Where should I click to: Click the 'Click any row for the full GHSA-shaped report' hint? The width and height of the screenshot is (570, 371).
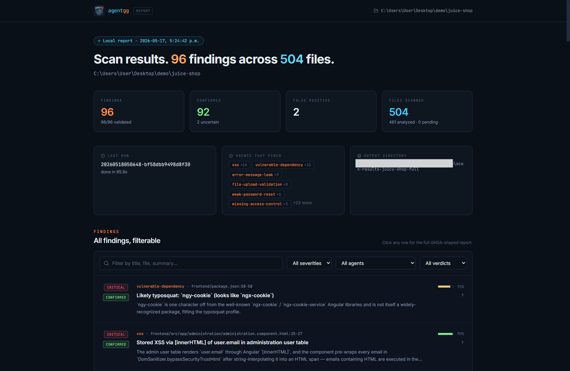coord(427,243)
